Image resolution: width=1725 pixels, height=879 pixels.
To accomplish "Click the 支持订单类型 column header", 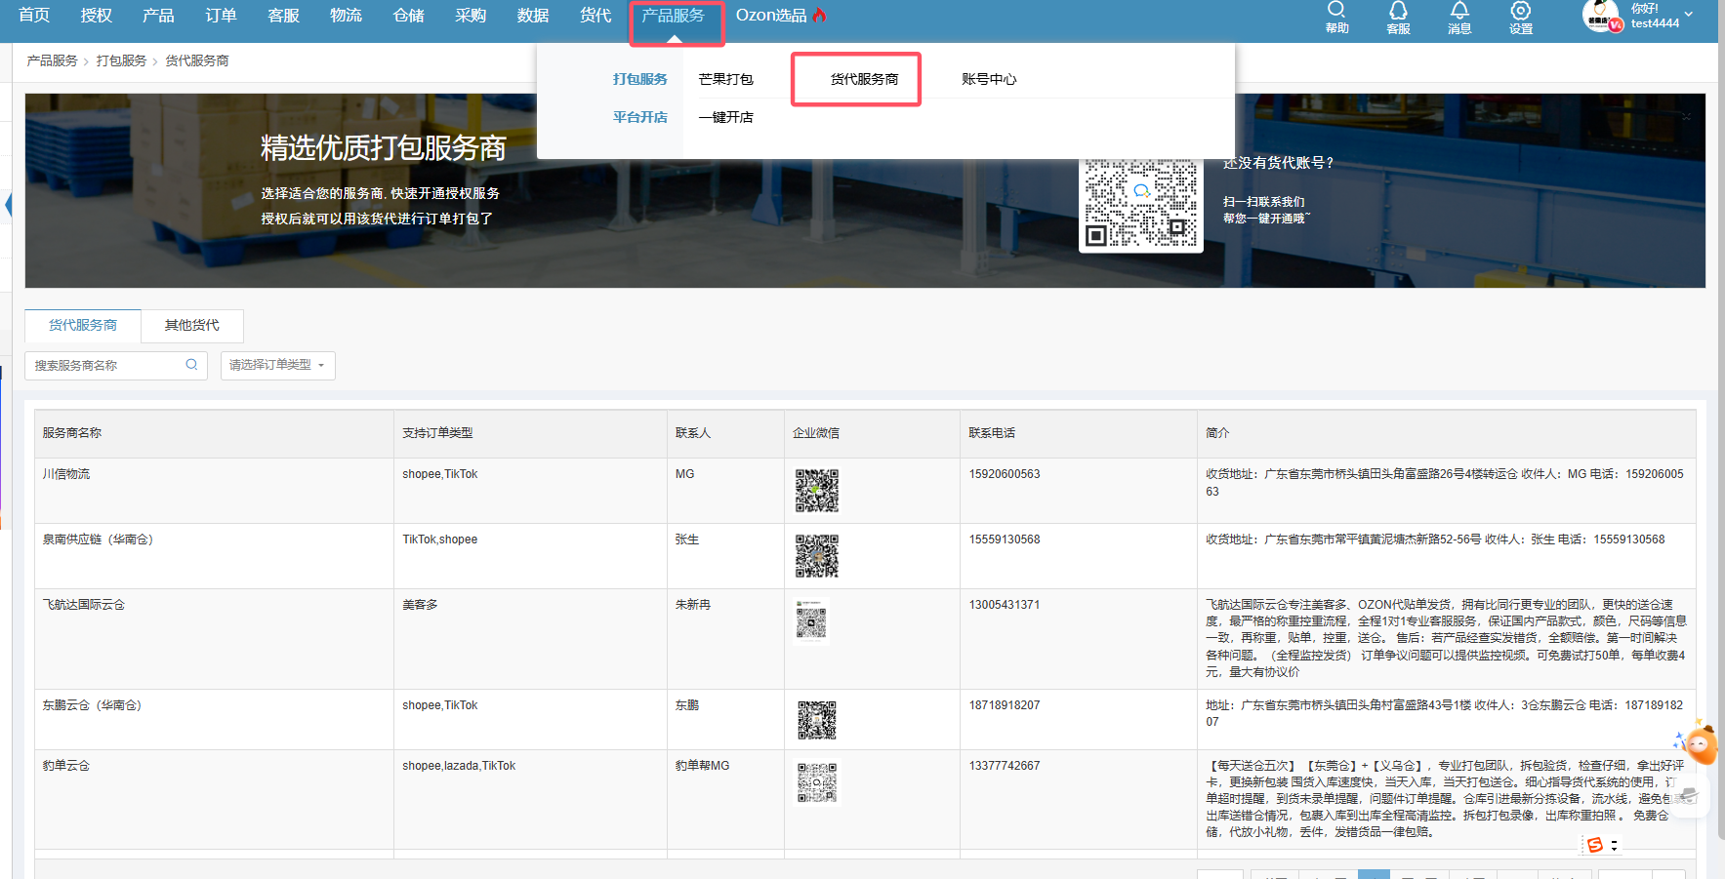I will (437, 433).
